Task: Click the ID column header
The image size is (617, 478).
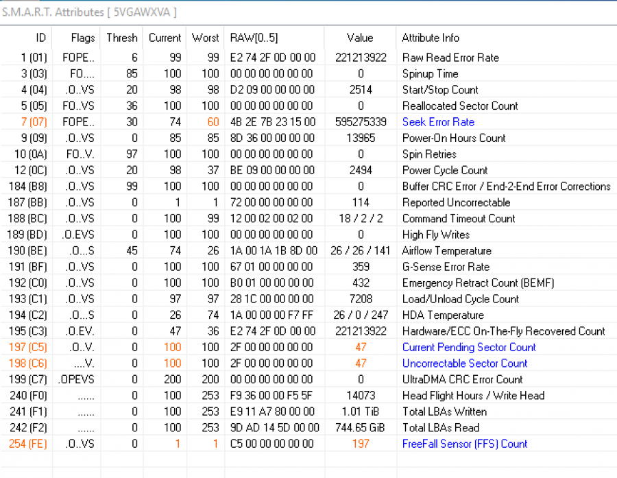Action: [x=40, y=38]
